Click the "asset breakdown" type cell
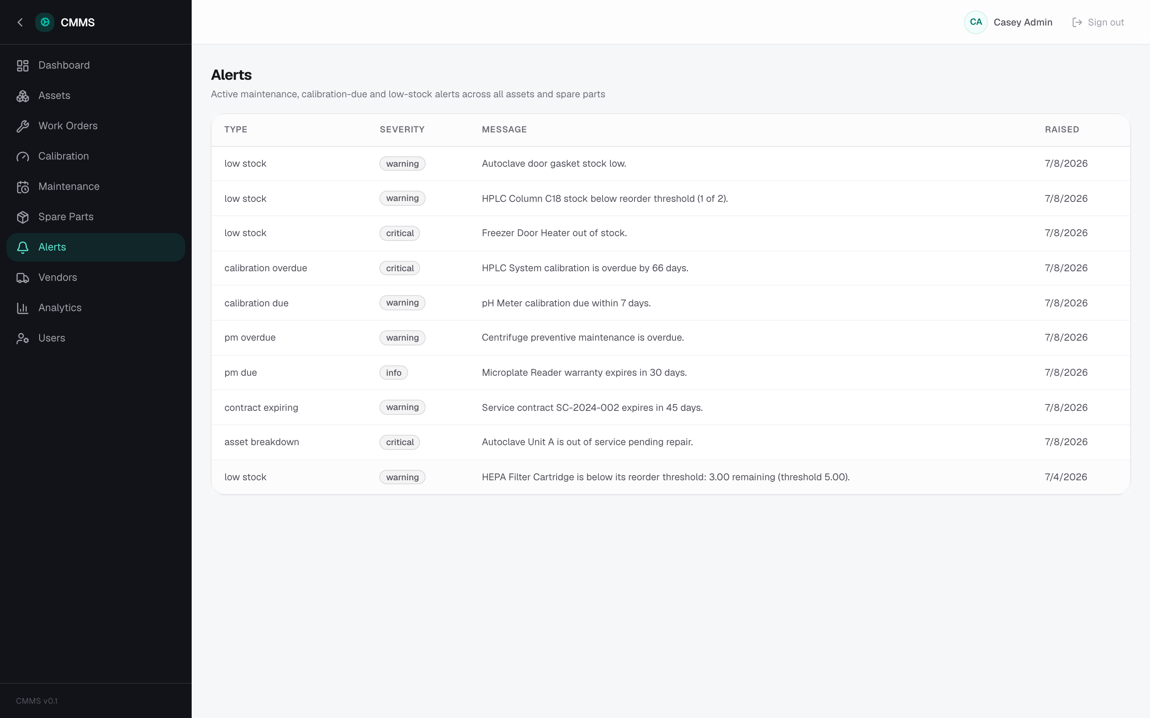 point(262,442)
